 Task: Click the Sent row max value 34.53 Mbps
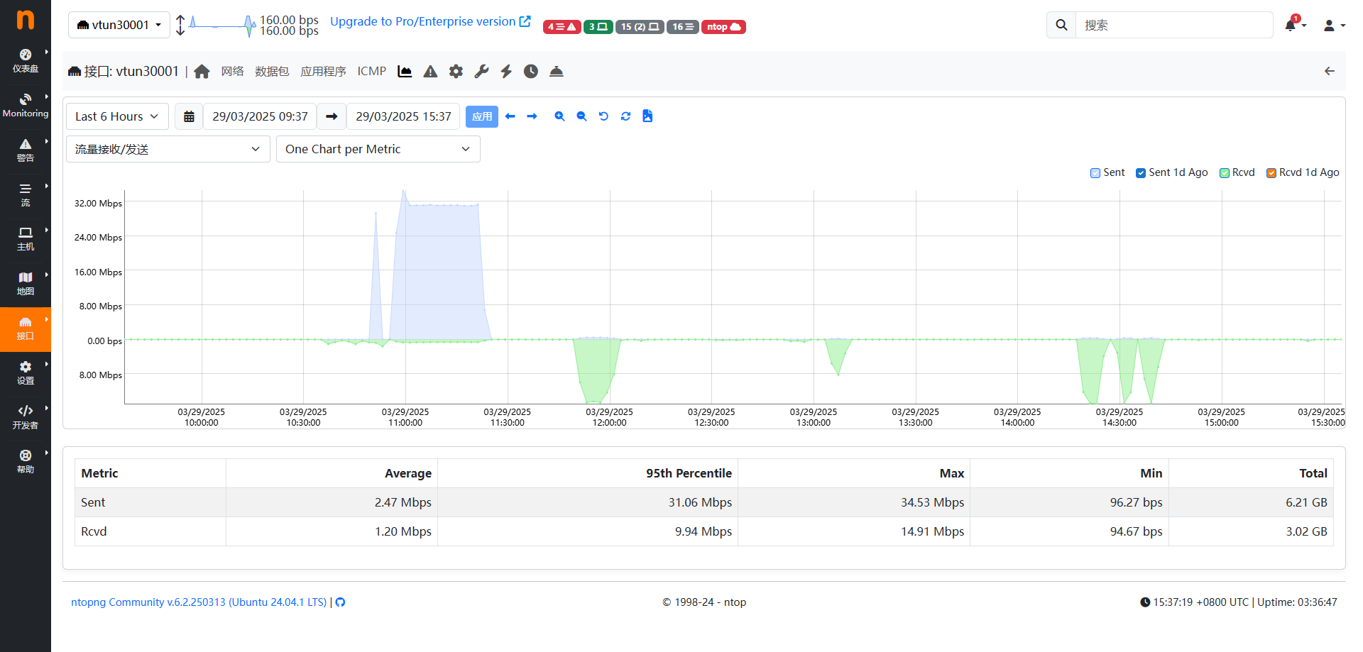pyautogui.click(x=932, y=502)
